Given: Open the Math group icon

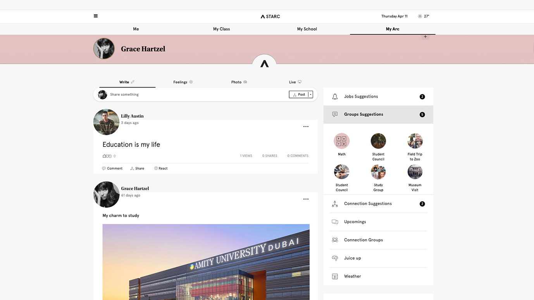Looking at the screenshot, I should [x=341, y=141].
